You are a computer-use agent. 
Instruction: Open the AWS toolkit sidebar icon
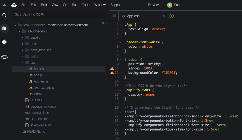(4, 56)
